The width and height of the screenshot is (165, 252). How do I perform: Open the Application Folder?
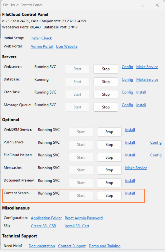tap(46, 218)
